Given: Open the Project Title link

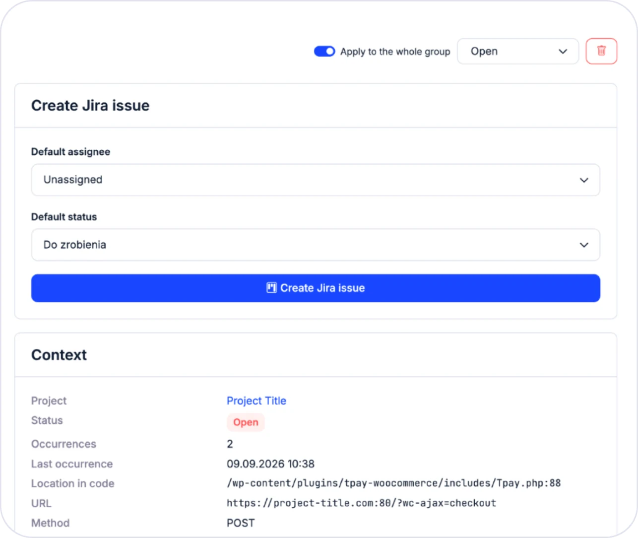Looking at the screenshot, I should (256, 401).
